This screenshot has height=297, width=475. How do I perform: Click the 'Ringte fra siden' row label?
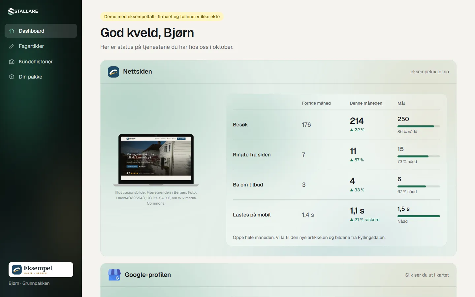point(252,155)
